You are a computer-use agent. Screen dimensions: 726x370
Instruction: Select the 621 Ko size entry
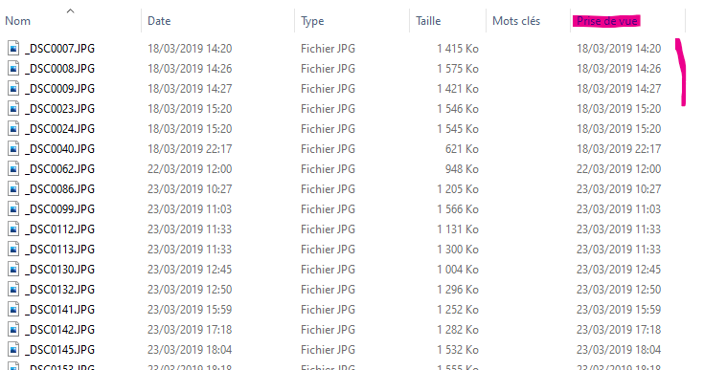tap(462, 149)
